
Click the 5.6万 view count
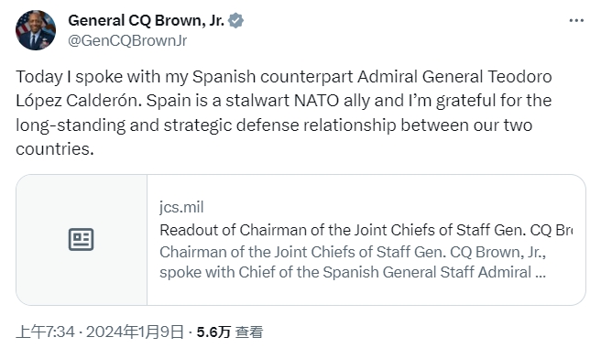click(x=213, y=332)
